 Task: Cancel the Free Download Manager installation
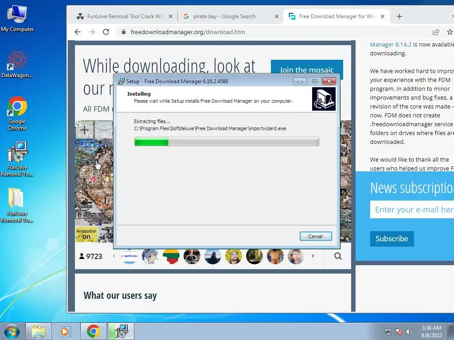[x=315, y=236]
